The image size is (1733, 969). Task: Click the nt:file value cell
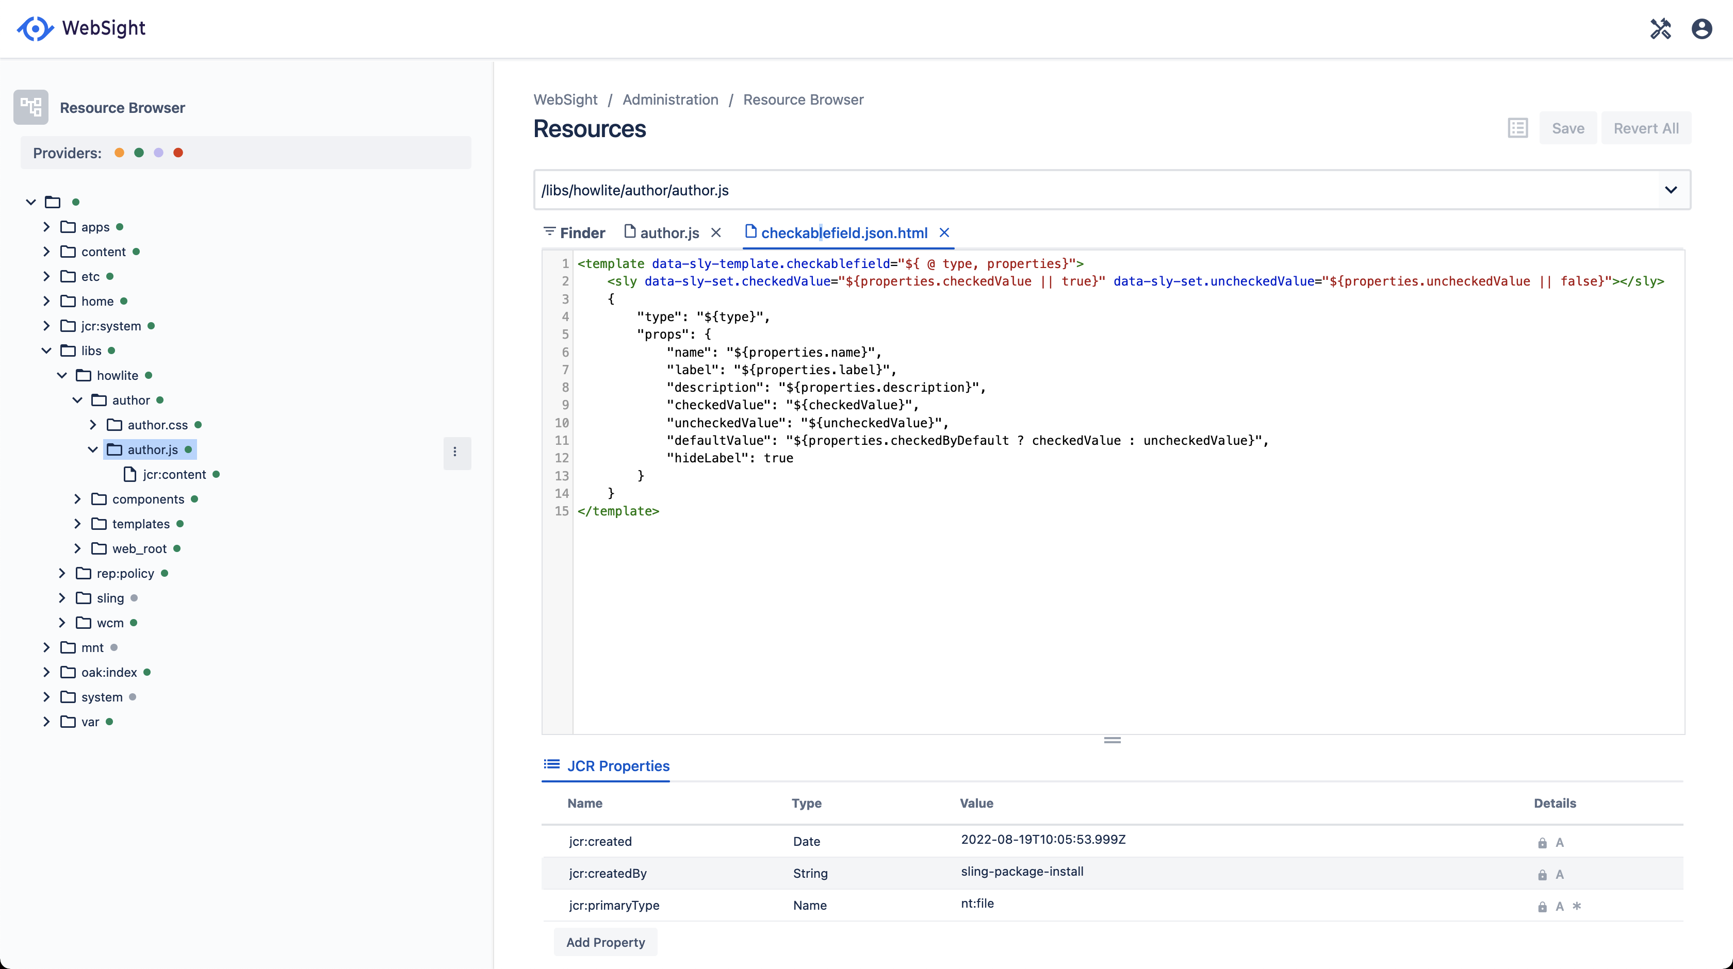pyautogui.click(x=977, y=903)
